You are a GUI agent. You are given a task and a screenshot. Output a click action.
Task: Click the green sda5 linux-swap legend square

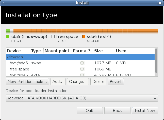point(7,37)
